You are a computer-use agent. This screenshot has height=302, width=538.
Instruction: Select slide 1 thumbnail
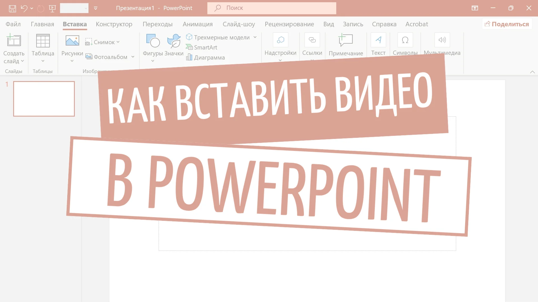[x=44, y=99]
